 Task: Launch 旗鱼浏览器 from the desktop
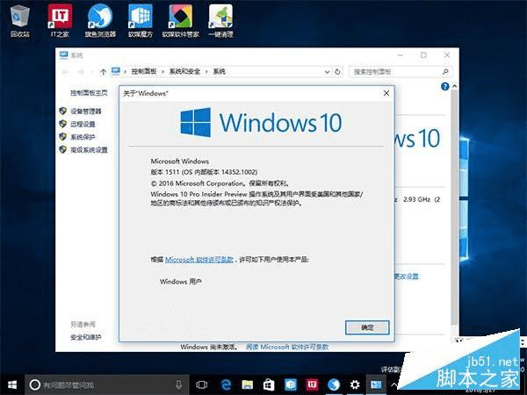point(100,21)
